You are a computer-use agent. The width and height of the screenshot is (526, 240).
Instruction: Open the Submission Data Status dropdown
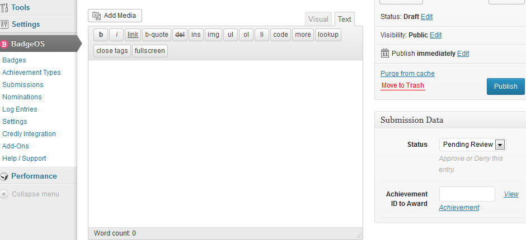[473, 145]
